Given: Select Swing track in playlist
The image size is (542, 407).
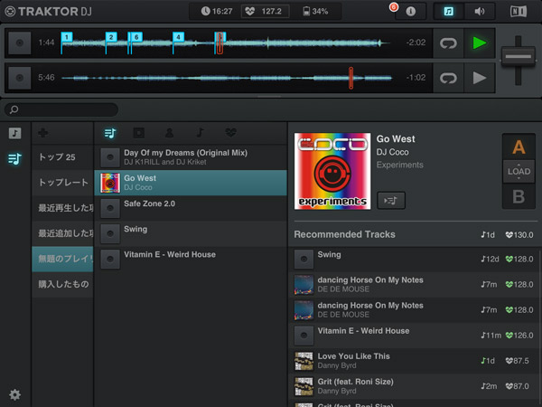Looking at the screenshot, I should (x=191, y=233).
